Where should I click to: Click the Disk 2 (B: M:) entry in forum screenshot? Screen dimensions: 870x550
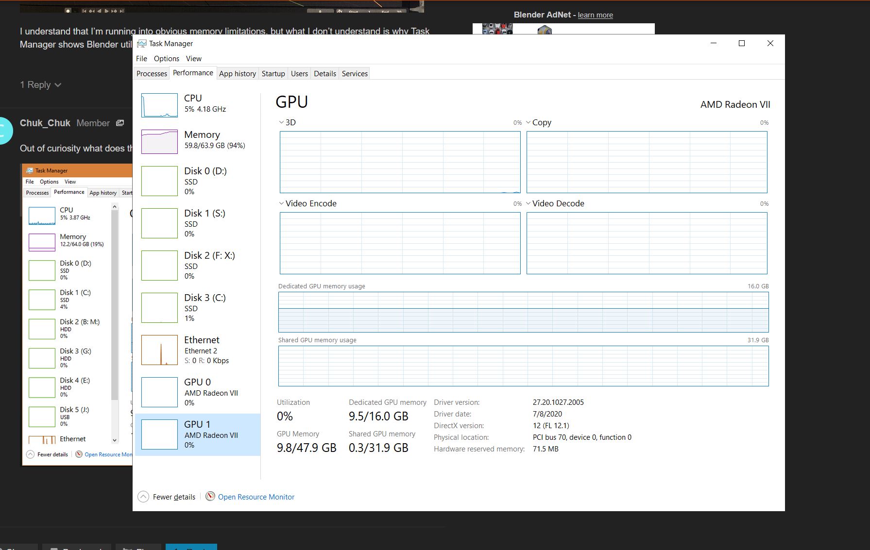tap(69, 328)
